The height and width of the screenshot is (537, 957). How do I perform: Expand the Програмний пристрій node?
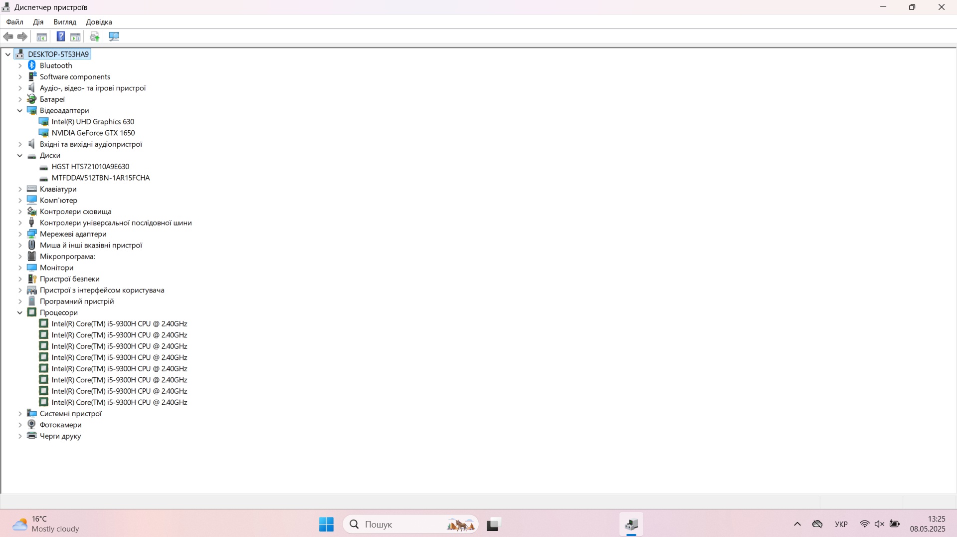click(20, 301)
